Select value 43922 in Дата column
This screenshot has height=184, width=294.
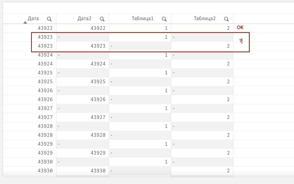(x=45, y=28)
